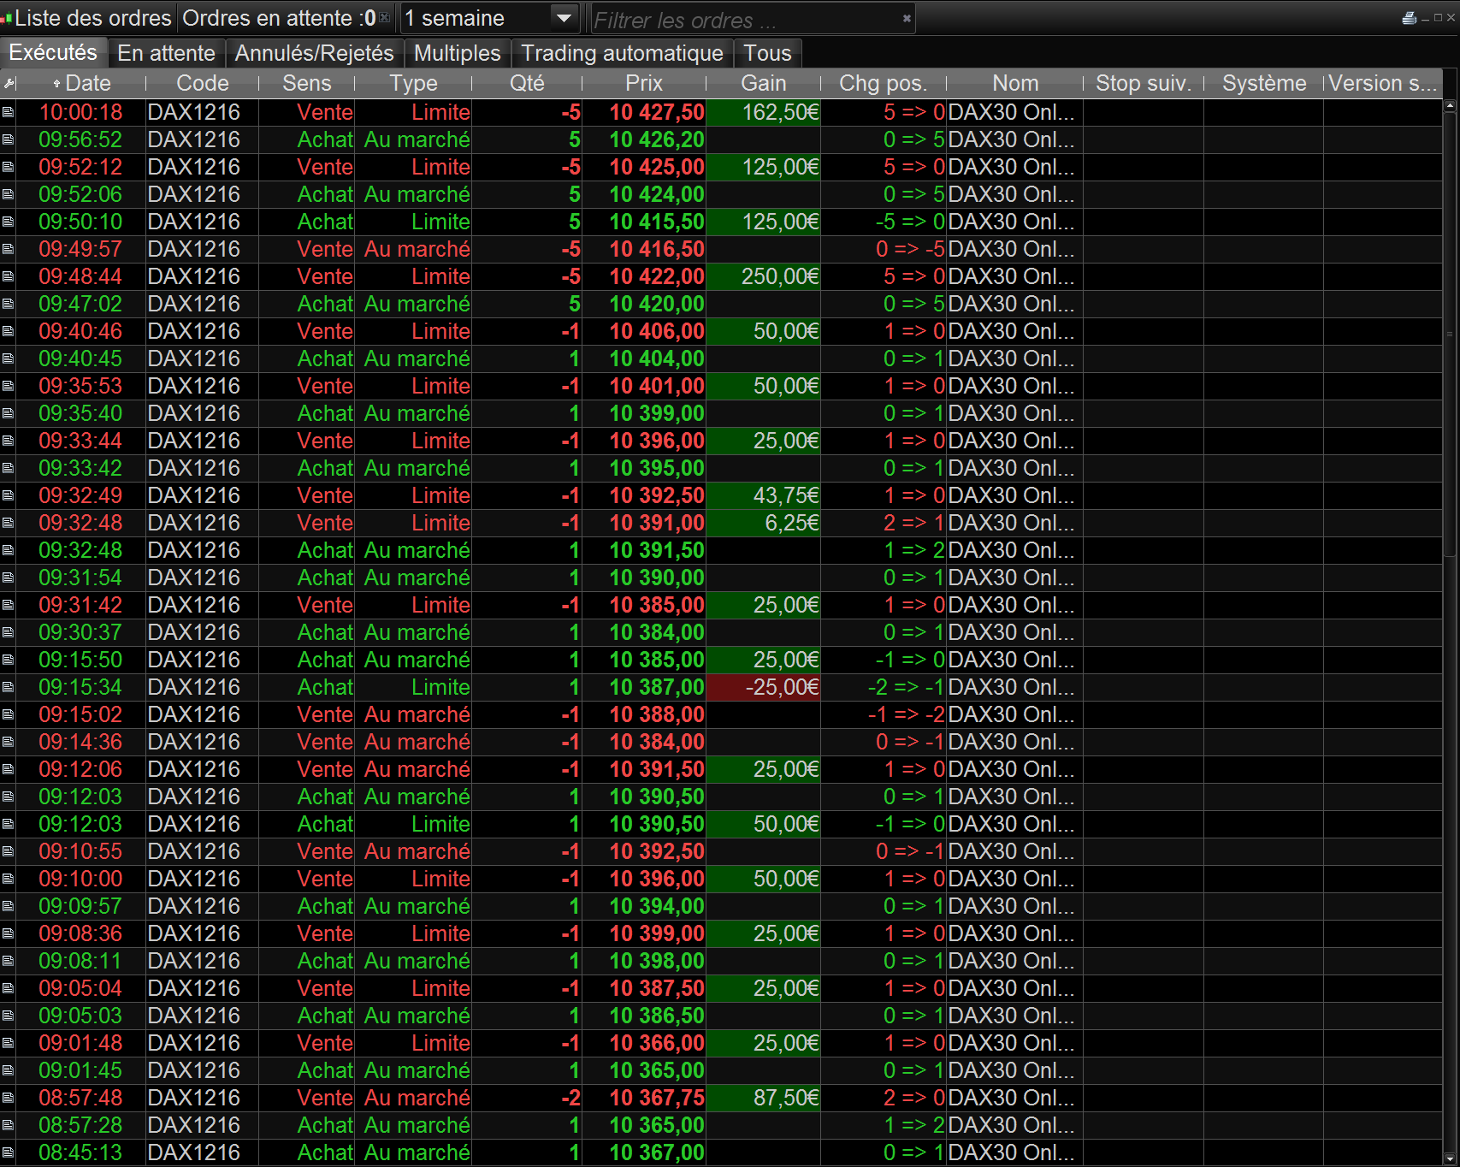Viewport: 1460px width, 1167px height.
Task: Open details icon for the 09:15:34 order
Action: point(8,687)
